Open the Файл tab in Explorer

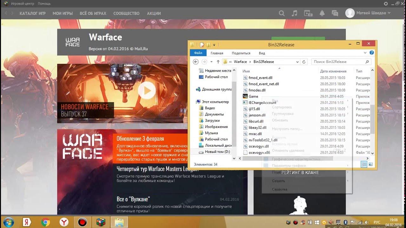[x=198, y=53]
